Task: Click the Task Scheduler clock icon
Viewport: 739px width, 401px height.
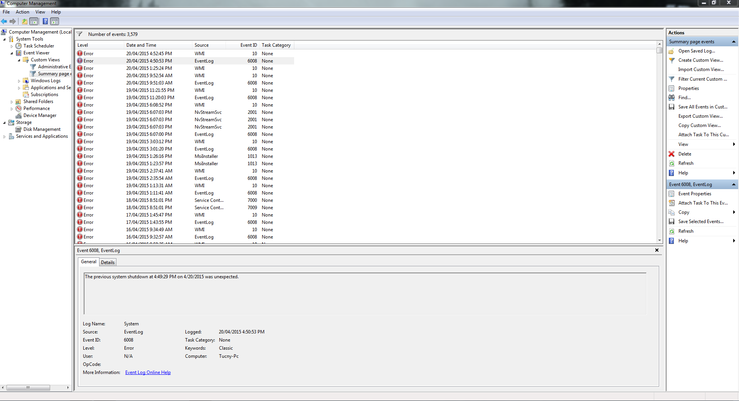Action: (x=19, y=46)
